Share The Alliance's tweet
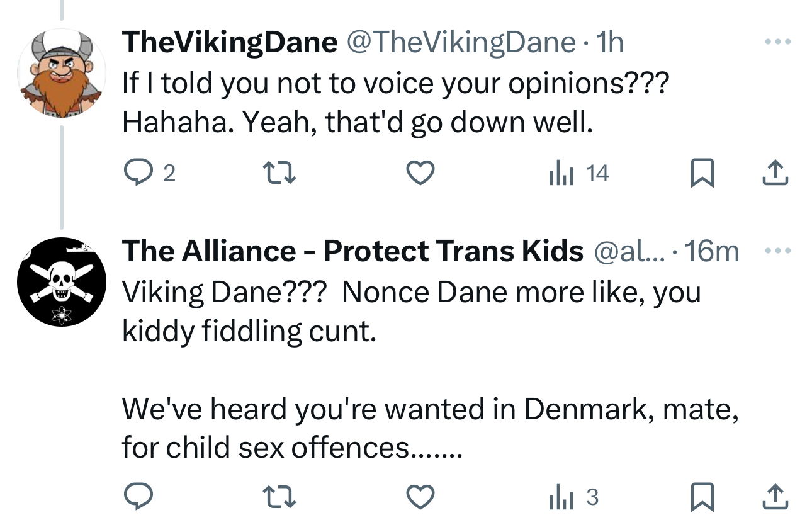The width and height of the screenshot is (812, 520). pos(775,498)
